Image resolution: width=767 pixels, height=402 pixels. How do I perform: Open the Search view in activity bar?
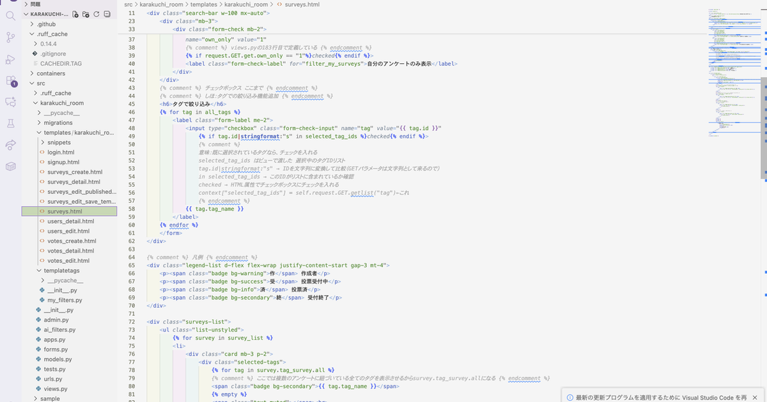coord(10,15)
